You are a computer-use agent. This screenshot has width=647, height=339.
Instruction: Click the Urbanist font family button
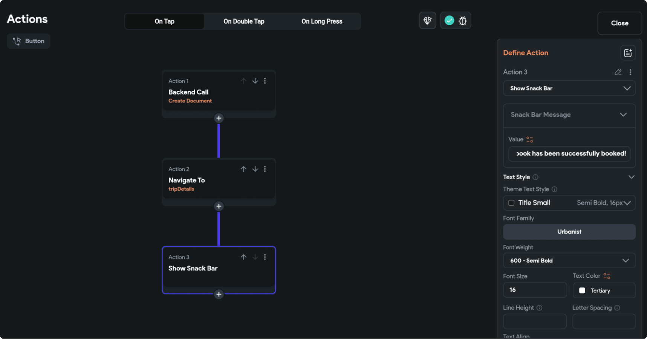tap(569, 232)
